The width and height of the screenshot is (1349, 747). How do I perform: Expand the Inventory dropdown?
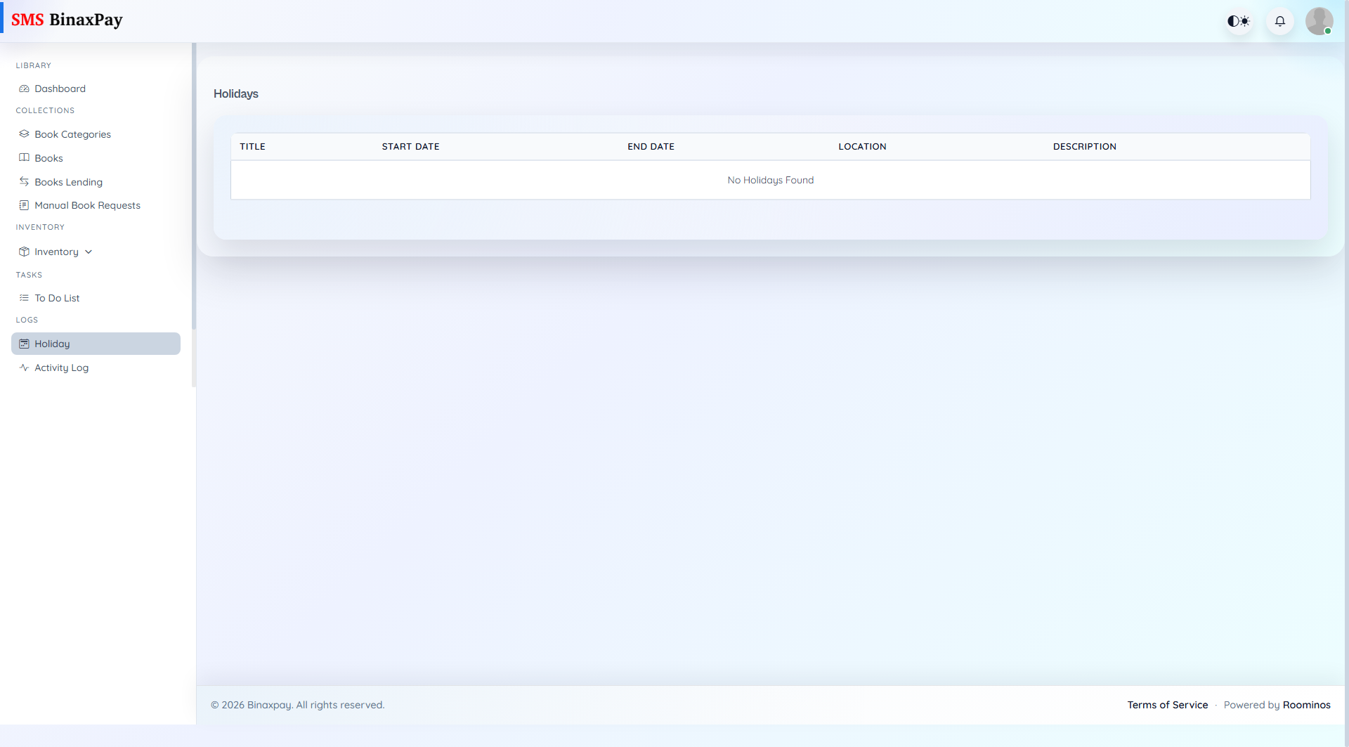[x=57, y=251]
